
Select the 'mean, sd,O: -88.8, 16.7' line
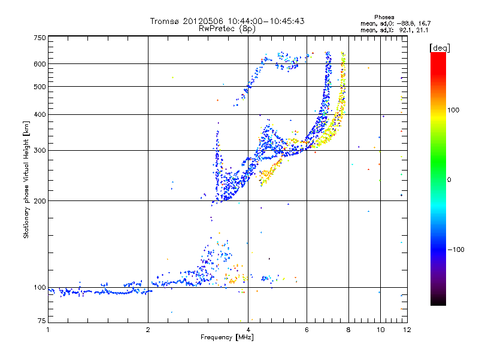396,23
